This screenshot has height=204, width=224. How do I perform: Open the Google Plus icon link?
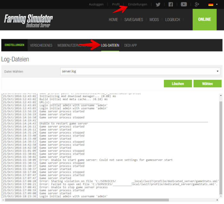[x=197, y=4]
